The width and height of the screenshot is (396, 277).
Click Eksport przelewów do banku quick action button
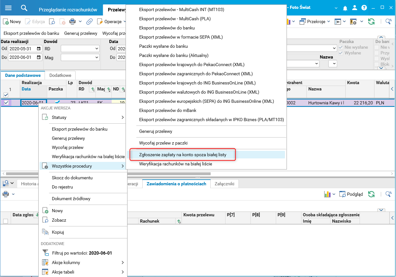(x=31, y=33)
